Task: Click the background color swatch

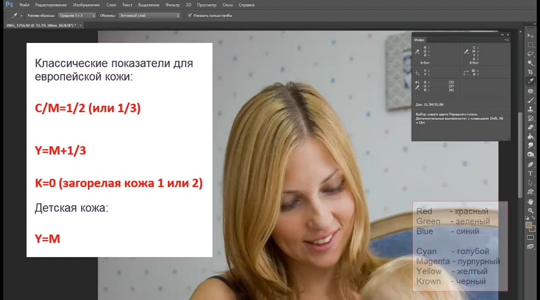Action: coord(533,229)
